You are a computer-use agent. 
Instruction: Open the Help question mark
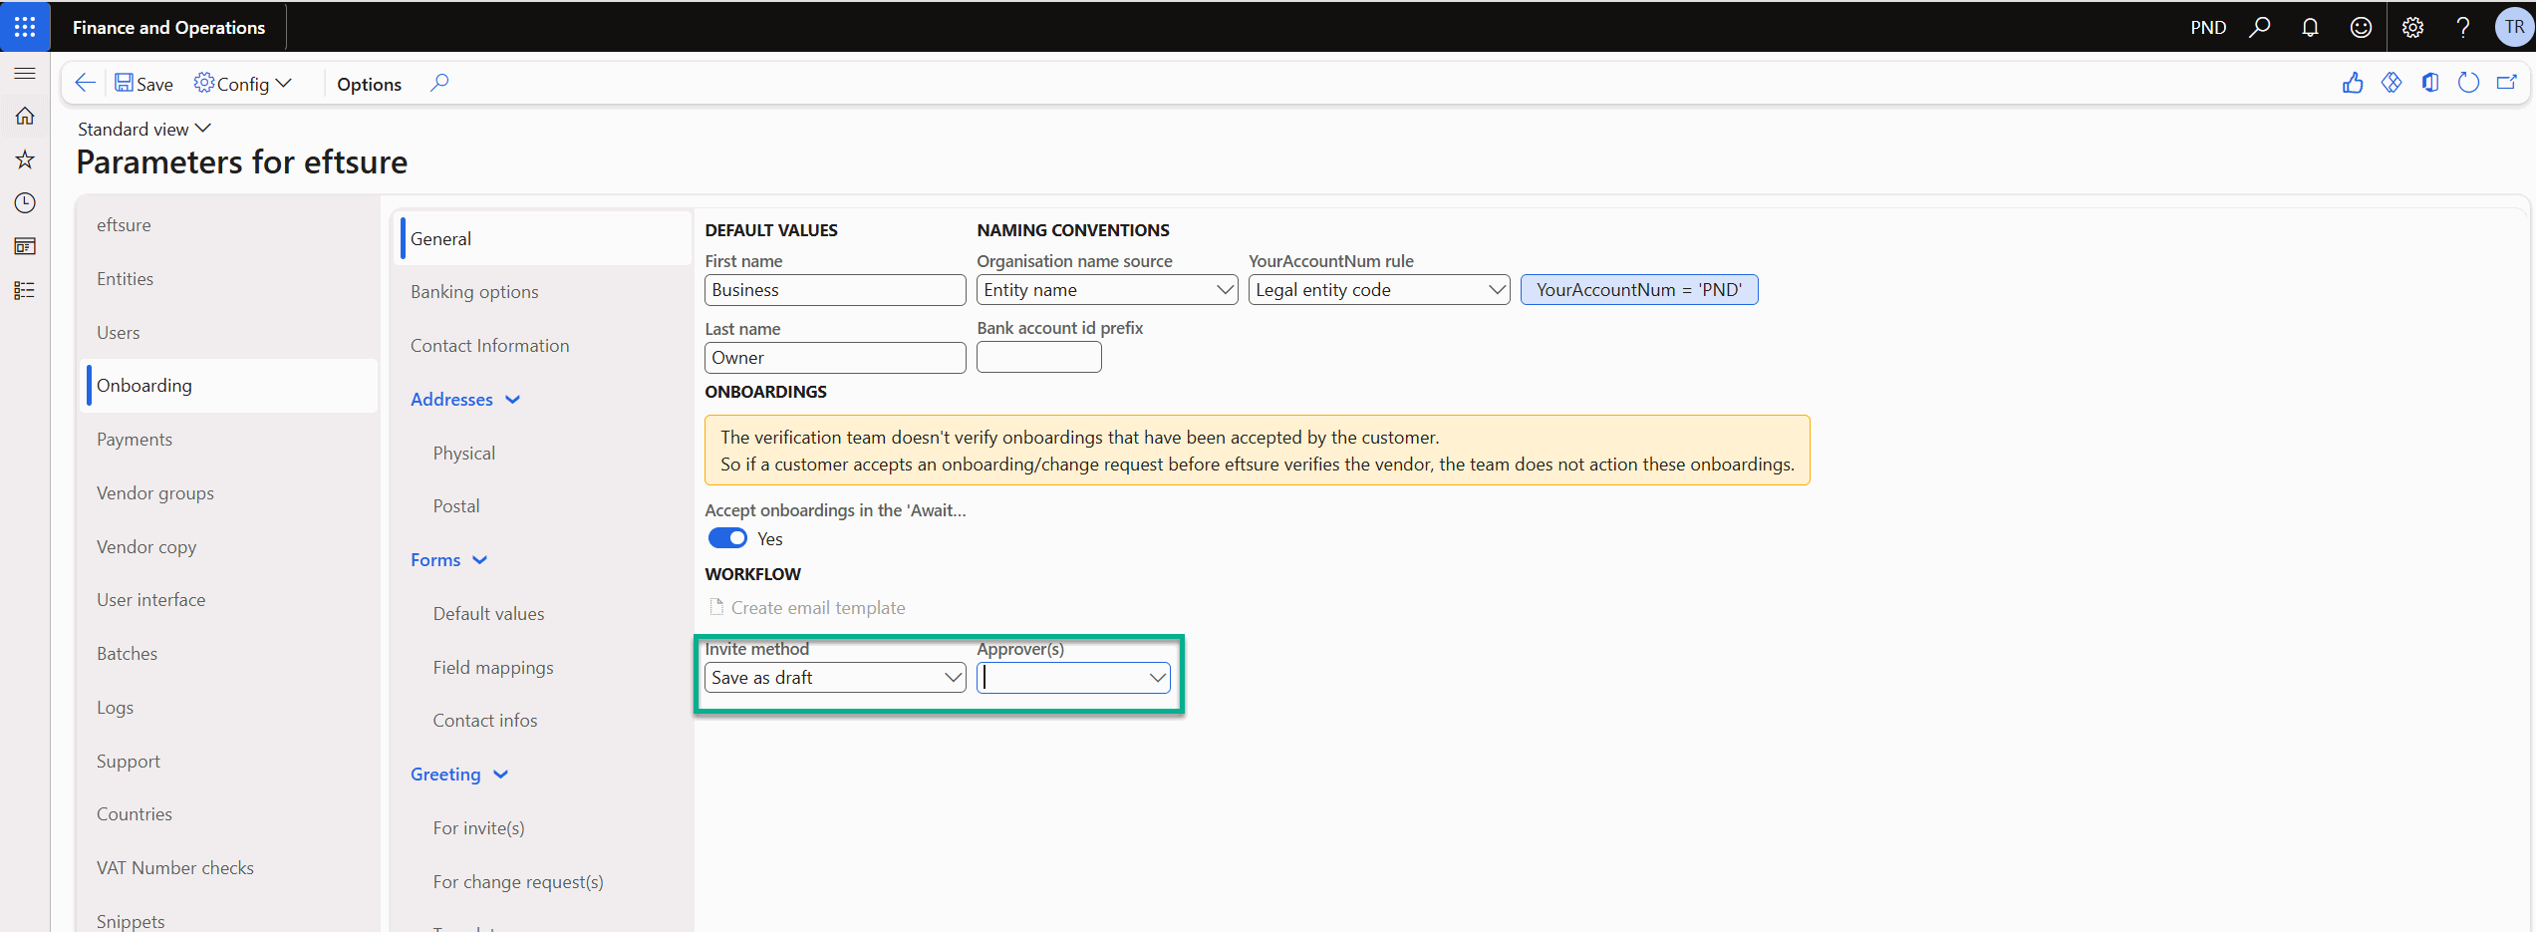click(2463, 27)
